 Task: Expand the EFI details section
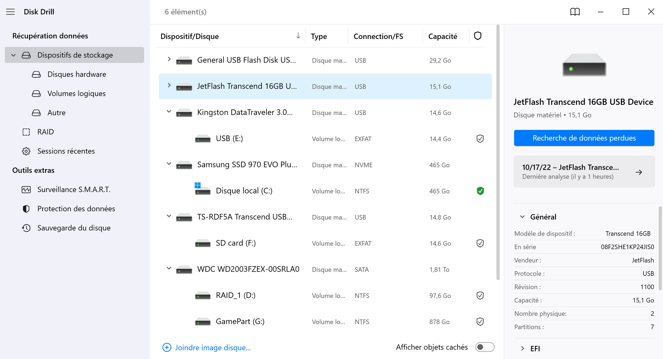[x=522, y=348]
